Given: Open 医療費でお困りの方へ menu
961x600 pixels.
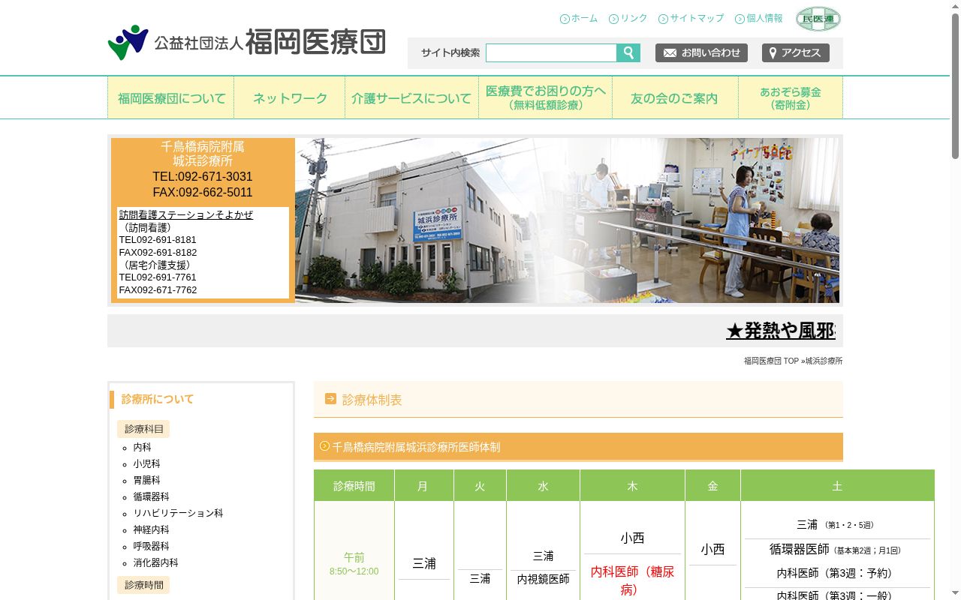Looking at the screenshot, I should click(x=545, y=97).
